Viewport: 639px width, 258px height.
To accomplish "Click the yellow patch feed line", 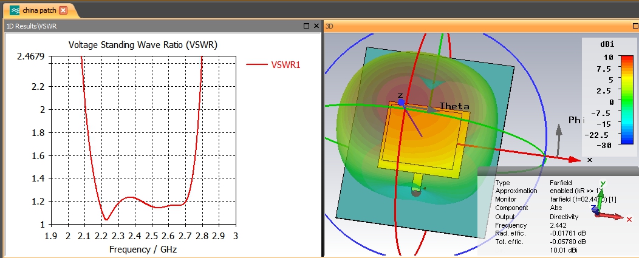I will (x=417, y=182).
